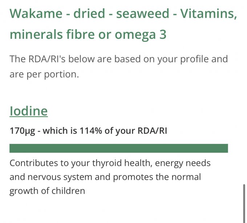Click the '170µg' iodine amount text

(x=23, y=131)
